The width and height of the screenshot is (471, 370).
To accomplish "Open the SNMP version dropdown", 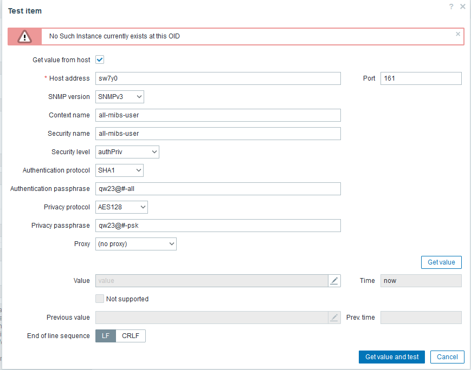I will pyautogui.click(x=120, y=97).
